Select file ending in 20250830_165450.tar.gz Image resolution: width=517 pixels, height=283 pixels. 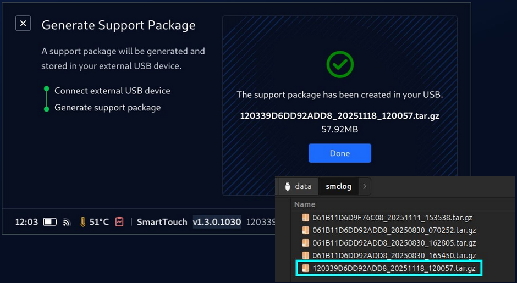tap(394, 256)
